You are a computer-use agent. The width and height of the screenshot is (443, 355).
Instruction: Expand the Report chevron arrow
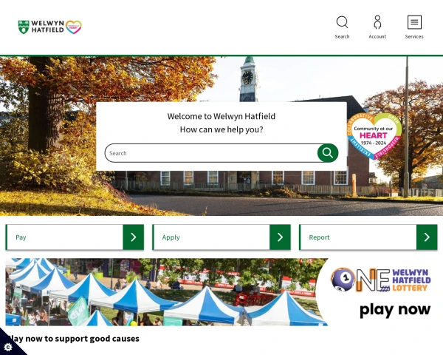coord(427,237)
